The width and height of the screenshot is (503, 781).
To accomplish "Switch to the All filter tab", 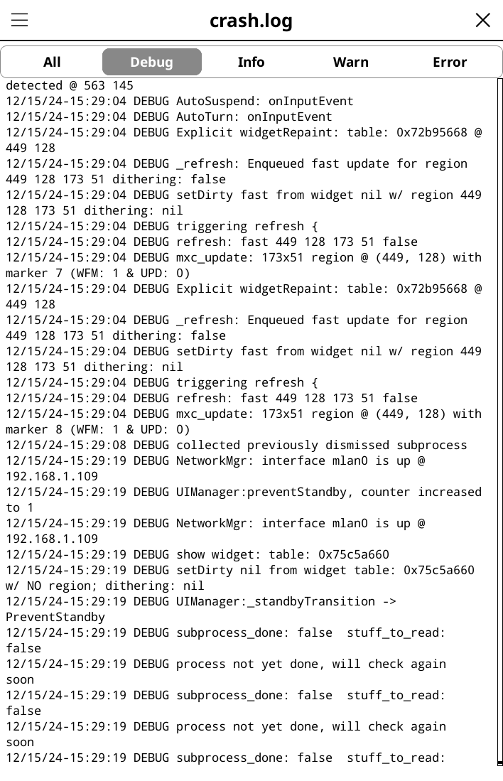I will [52, 62].
